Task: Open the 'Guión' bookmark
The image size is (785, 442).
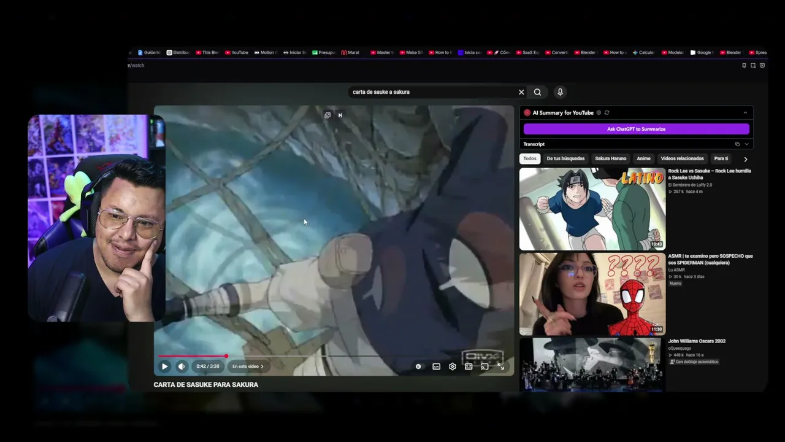Action: (x=148, y=53)
